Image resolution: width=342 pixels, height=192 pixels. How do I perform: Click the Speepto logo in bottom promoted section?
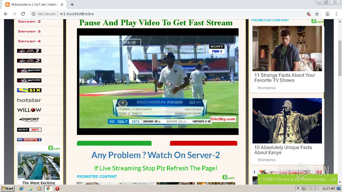(229, 177)
